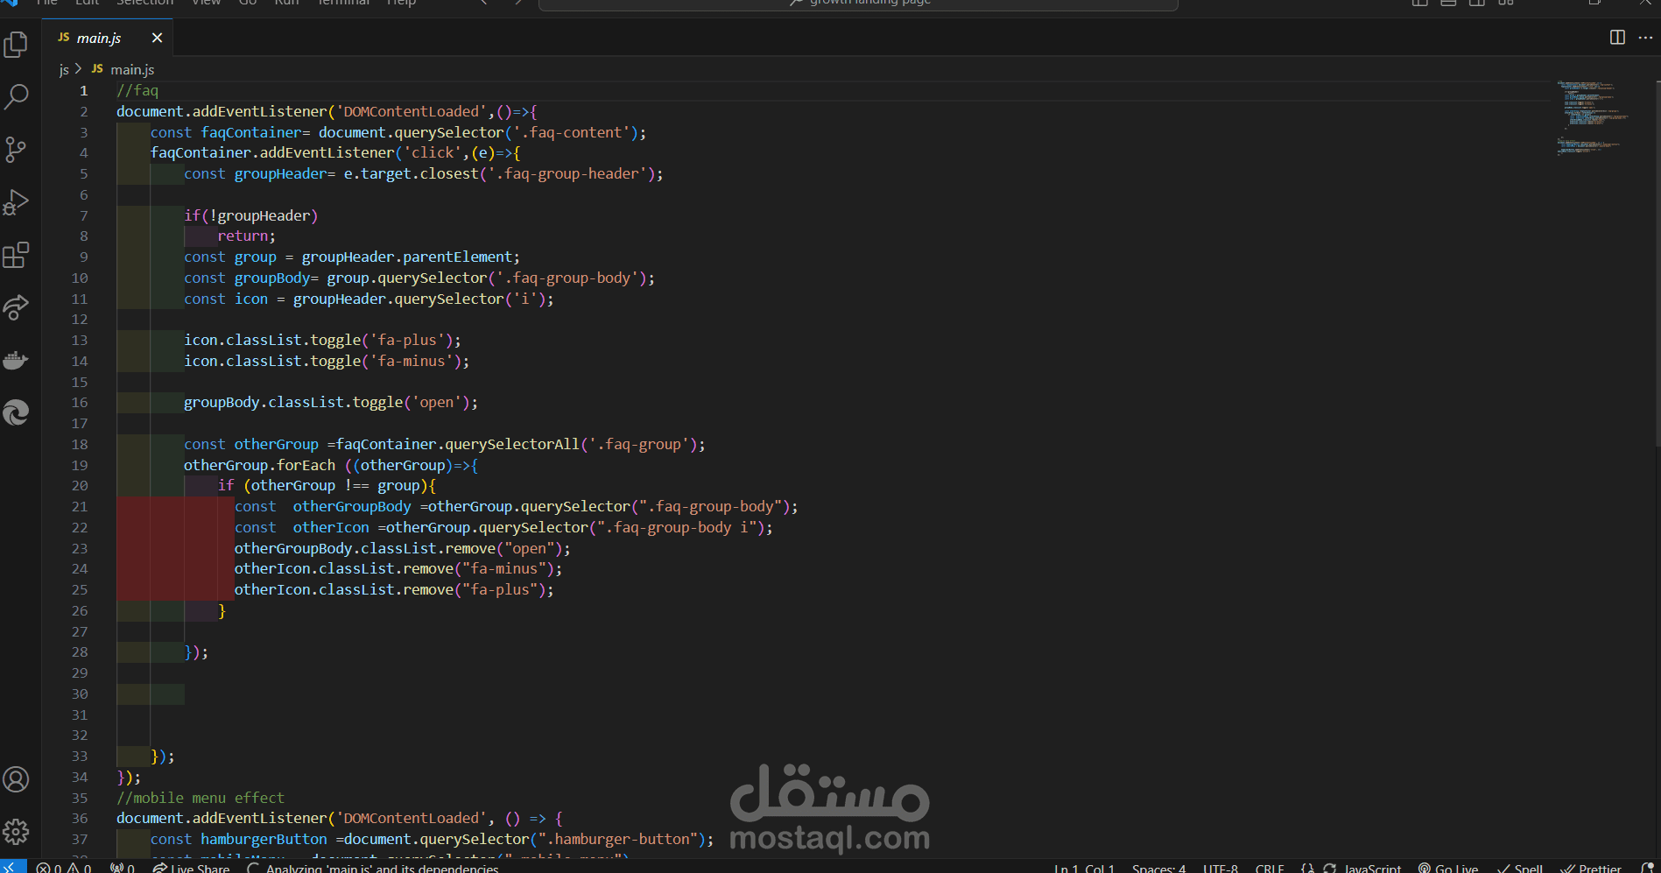Open the editor More Actions ellipsis
This screenshot has width=1661, height=873.
(1645, 38)
